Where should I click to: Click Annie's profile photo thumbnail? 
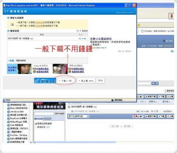tap(25, 69)
